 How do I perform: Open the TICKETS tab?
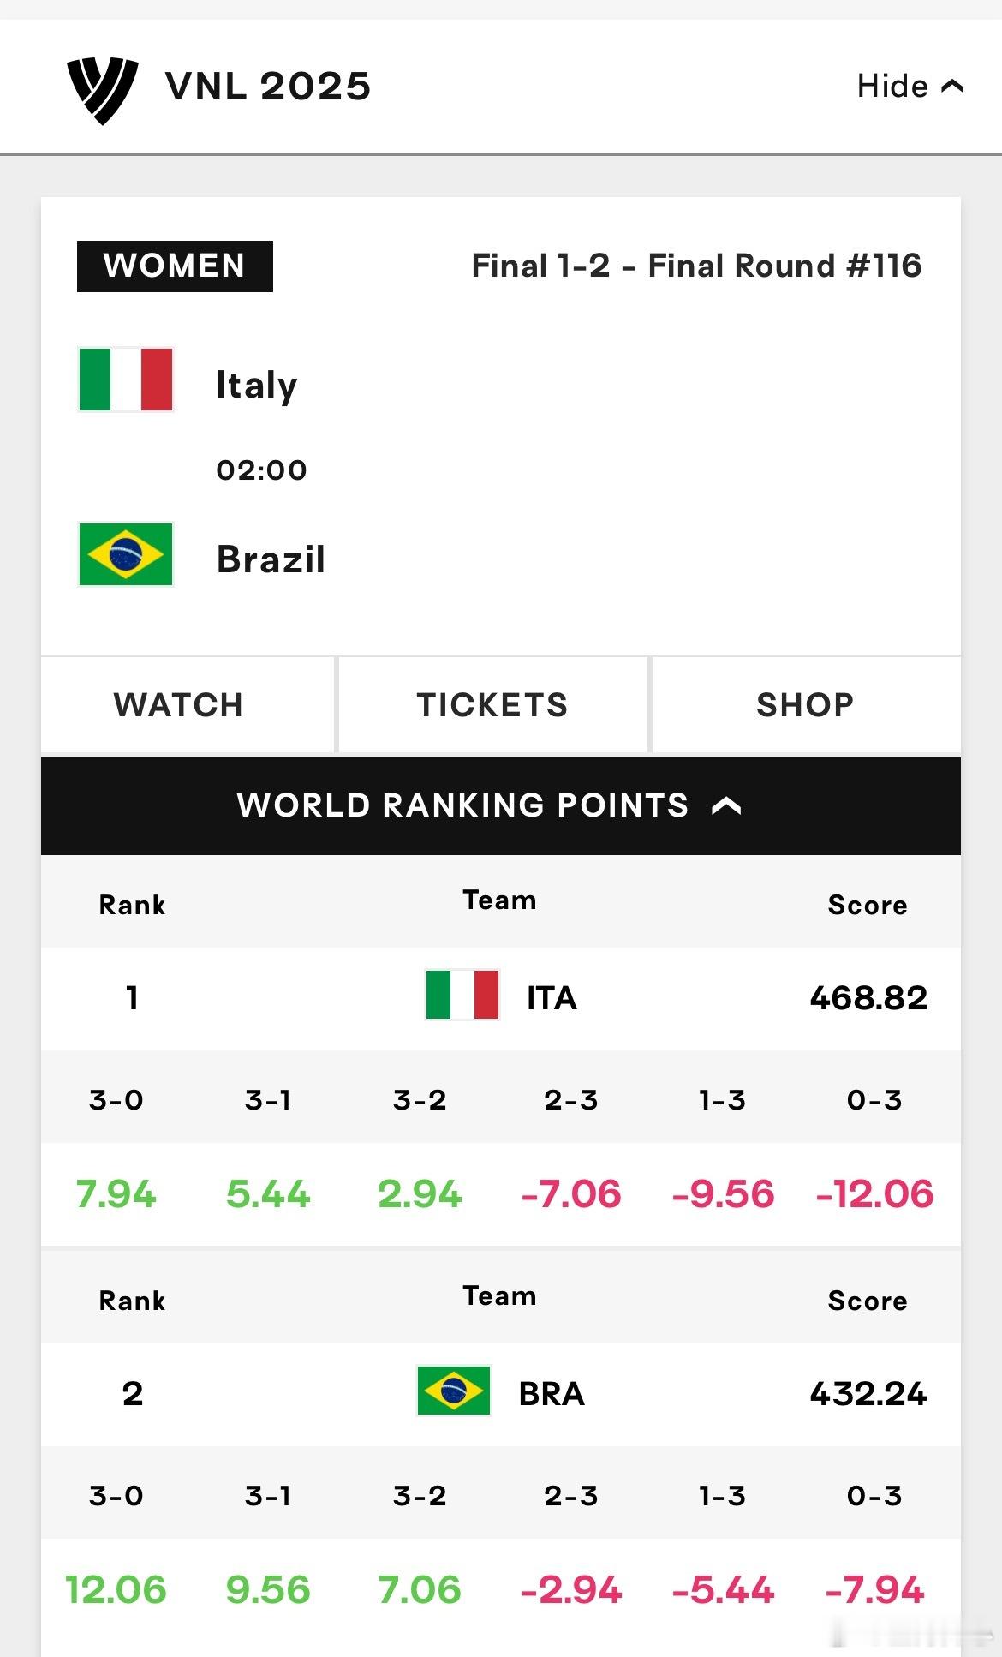pos(493,705)
